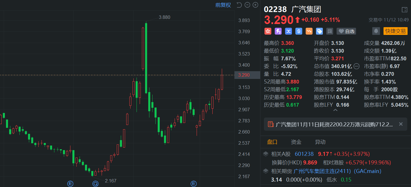The image size is (411, 187).
Task: Click the 每手 value 2000股
Action: pos(390,89)
